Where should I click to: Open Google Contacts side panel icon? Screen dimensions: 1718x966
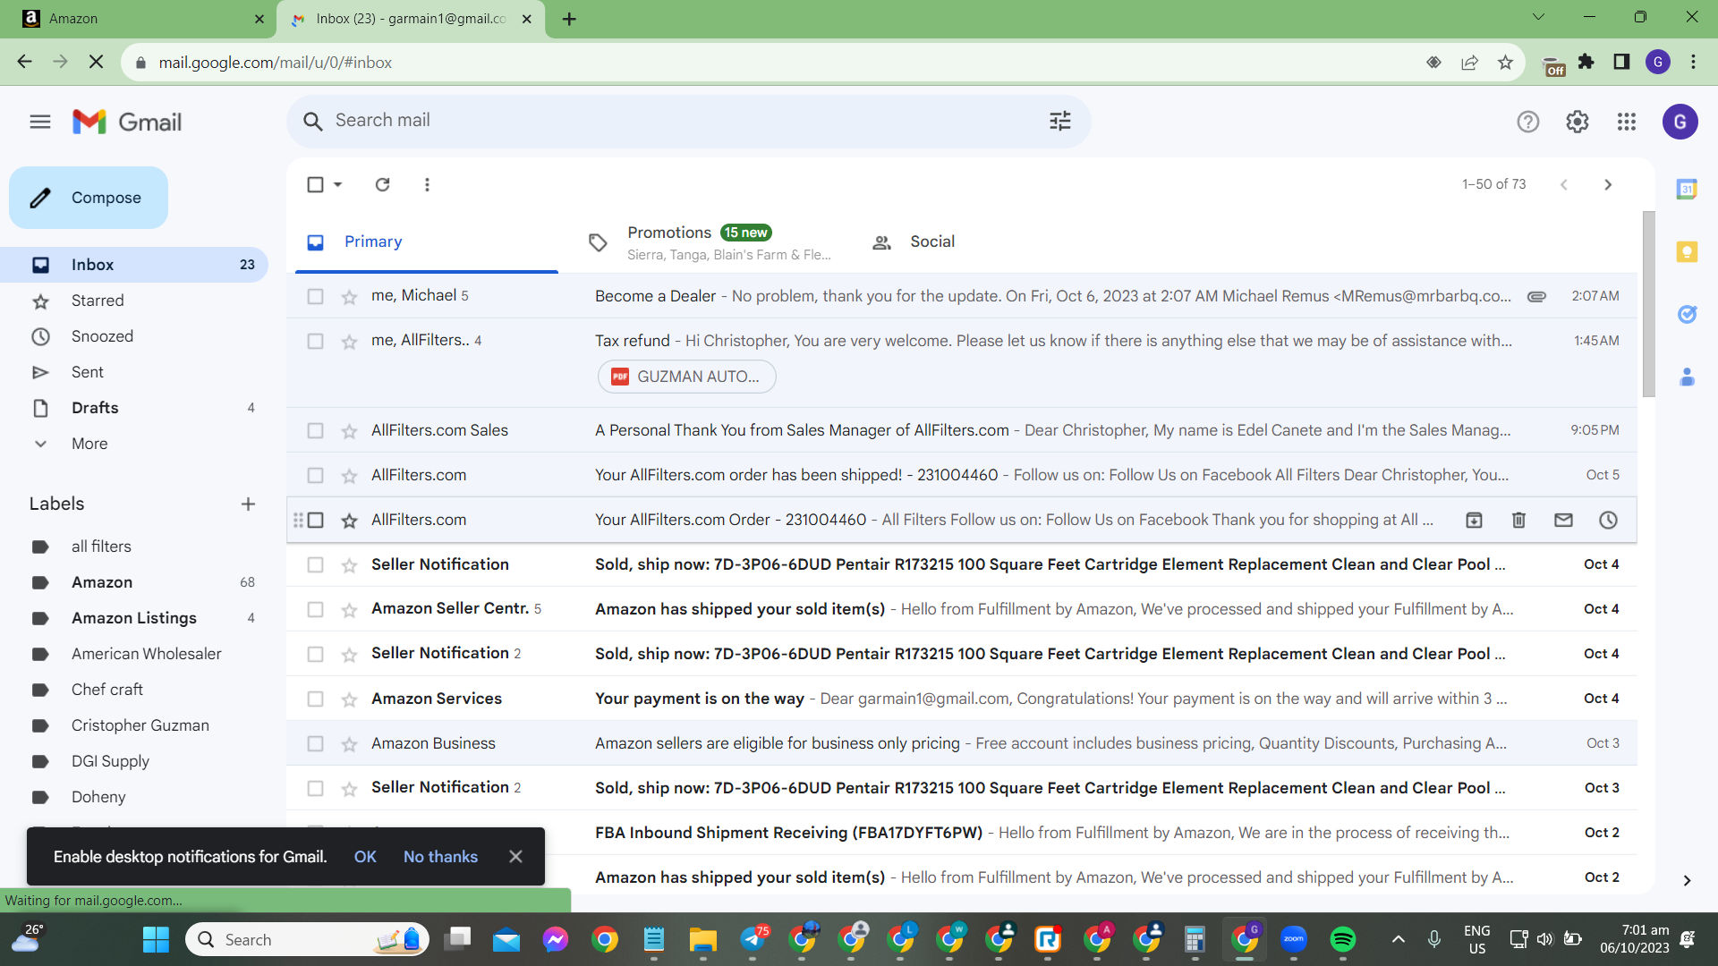[x=1687, y=377]
